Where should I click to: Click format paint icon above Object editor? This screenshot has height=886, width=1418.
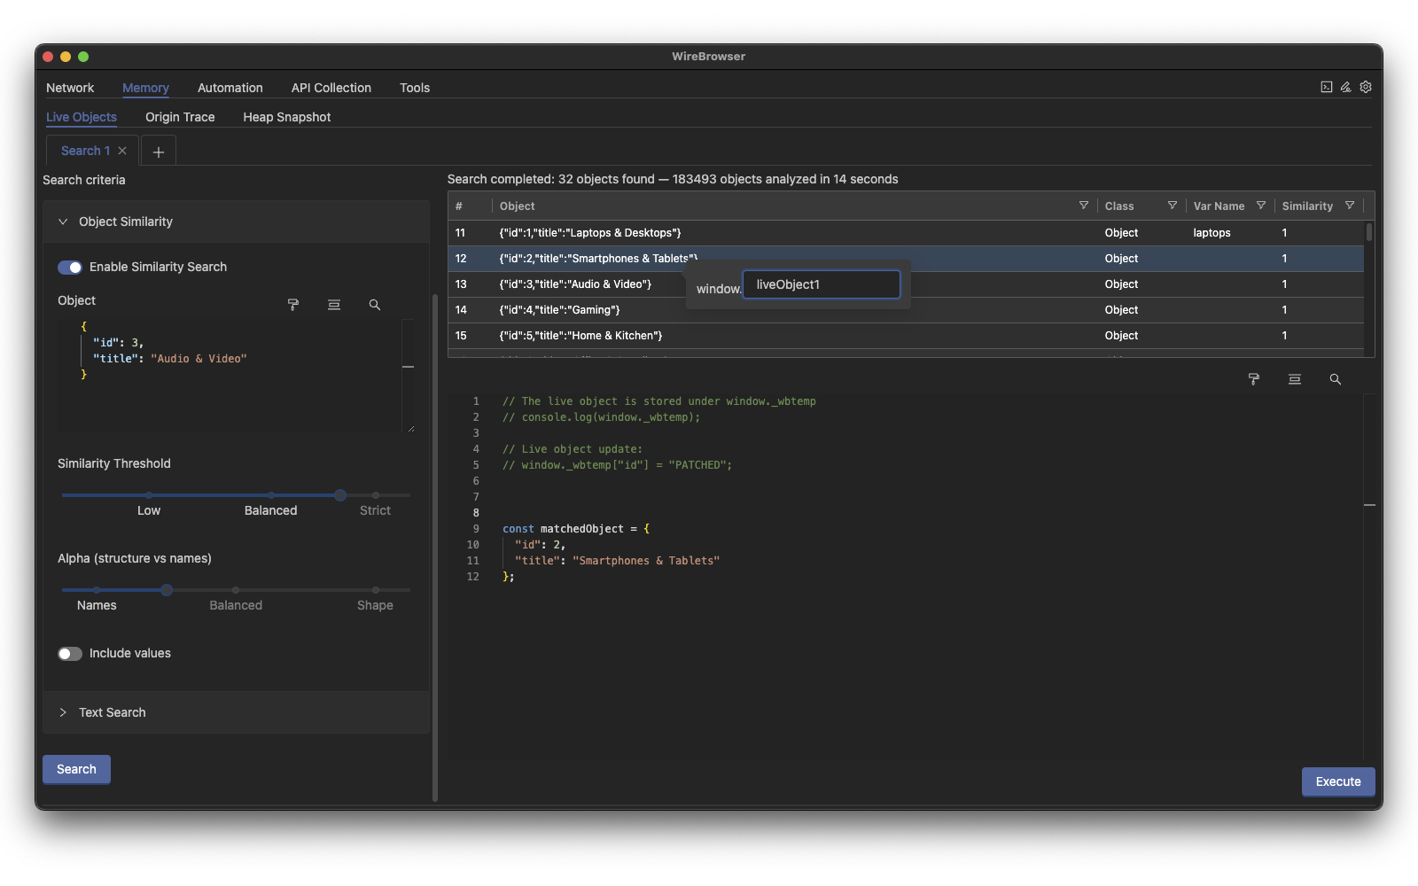(293, 305)
